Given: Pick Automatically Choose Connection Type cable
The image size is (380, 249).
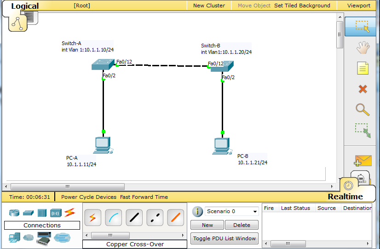Looking at the screenshot, I should tap(92, 218).
